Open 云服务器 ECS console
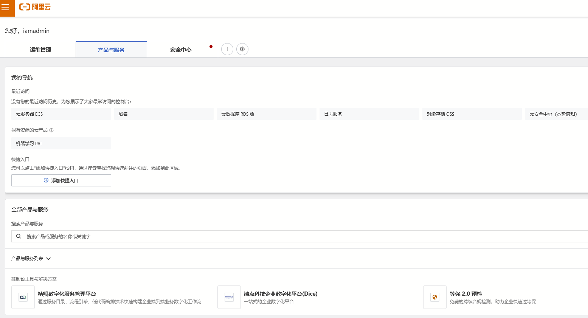The width and height of the screenshot is (588, 318). [x=61, y=114]
